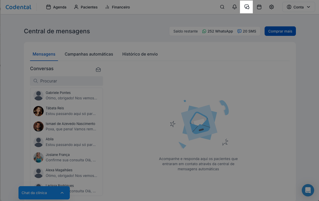Open conversation with Tábata Reis
Image resolution: width=319 pixels, height=201 pixels.
pos(66,111)
